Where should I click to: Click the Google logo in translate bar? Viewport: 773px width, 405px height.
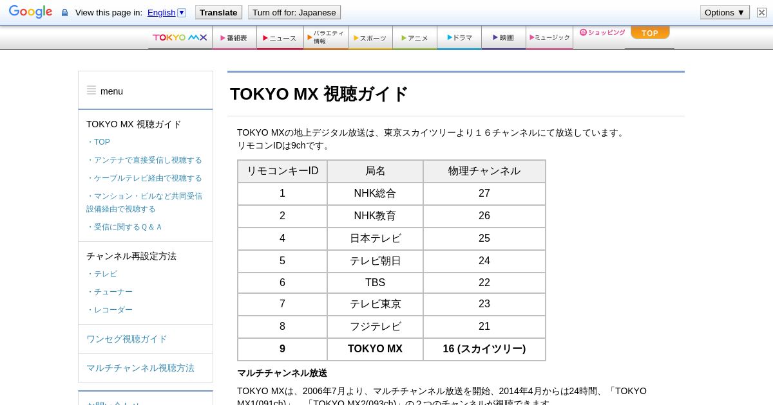[30, 12]
